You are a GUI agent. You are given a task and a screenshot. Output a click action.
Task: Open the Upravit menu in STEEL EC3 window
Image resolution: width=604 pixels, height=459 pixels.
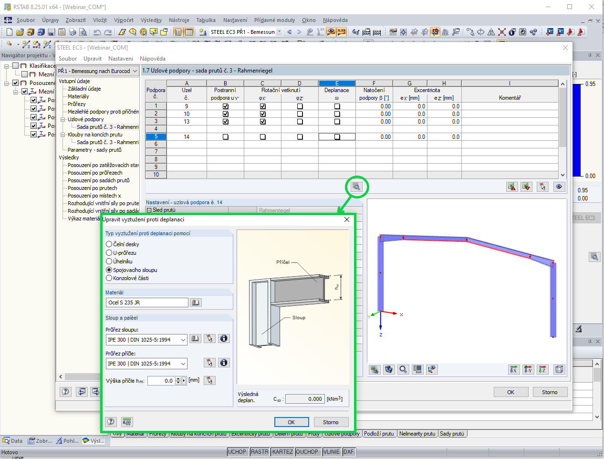tap(93, 59)
